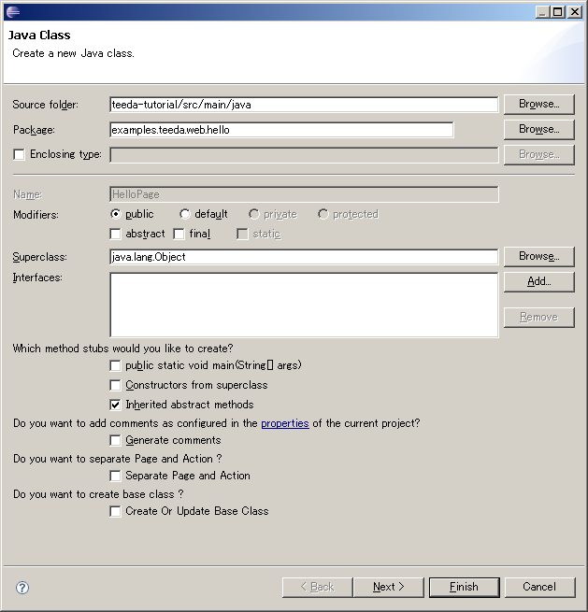Check Constructors from superclass option

pos(116,385)
